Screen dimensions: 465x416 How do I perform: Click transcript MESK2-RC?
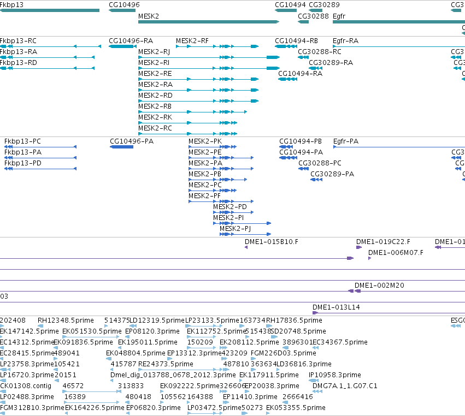pyautogui.click(x=155, y=128)
